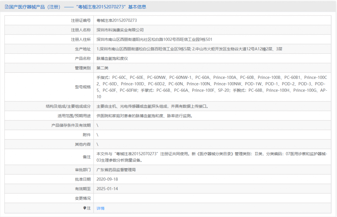
Task: Select the value 粤械注准20152070273 in first row
Action: point(117,20)
